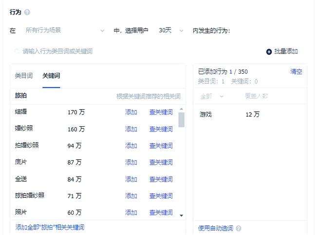Click the 拍婚纱照 keyword name
This screenshot has height=235, width=319.
[x=27, y=145]
